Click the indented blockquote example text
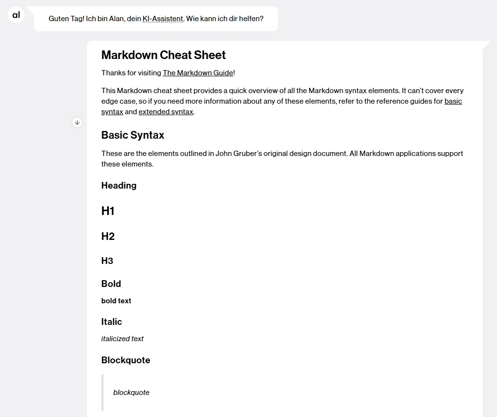 [131, 392]
